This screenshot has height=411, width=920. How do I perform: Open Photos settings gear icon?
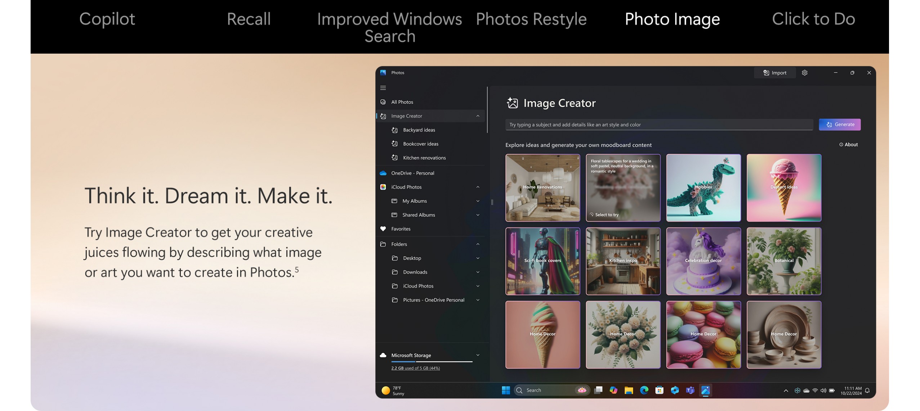tap(805, 73)
